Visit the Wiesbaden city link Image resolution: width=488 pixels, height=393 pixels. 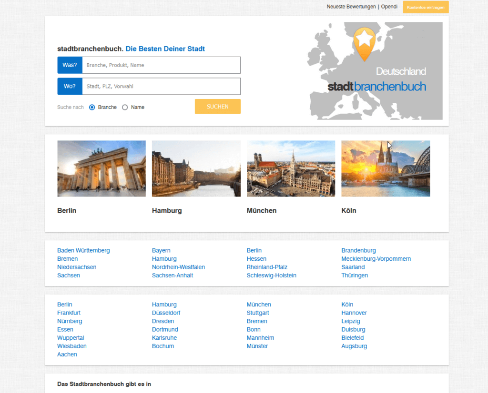pos(72,346)
